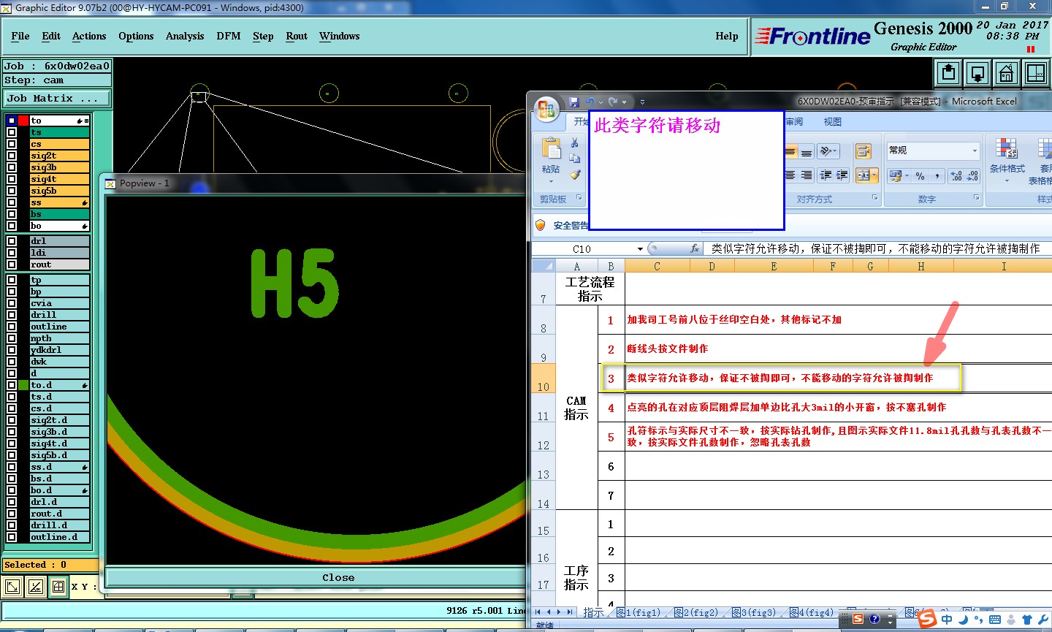Switch to sheet tab 图1(fig1)
Screen dimensions: 1052x632
point(638,612)
